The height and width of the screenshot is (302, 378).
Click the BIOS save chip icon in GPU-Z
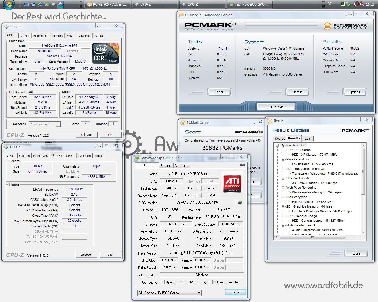(240, 202)
